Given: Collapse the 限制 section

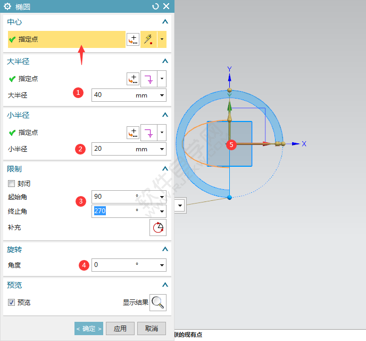Looking at the screenshot, I should click(165, 169).
